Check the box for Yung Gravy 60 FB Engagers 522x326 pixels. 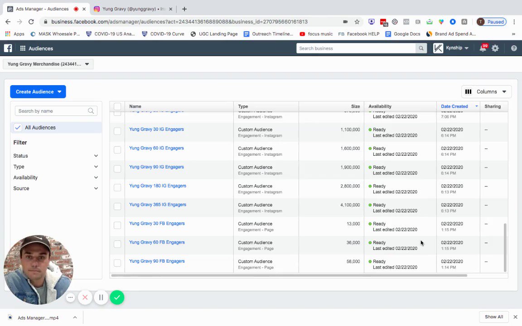pyautogui.click(x=117, y=244)
